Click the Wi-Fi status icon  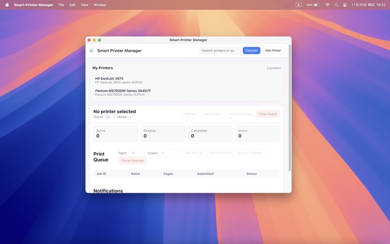pyautogui.click(x=327, y=5)
